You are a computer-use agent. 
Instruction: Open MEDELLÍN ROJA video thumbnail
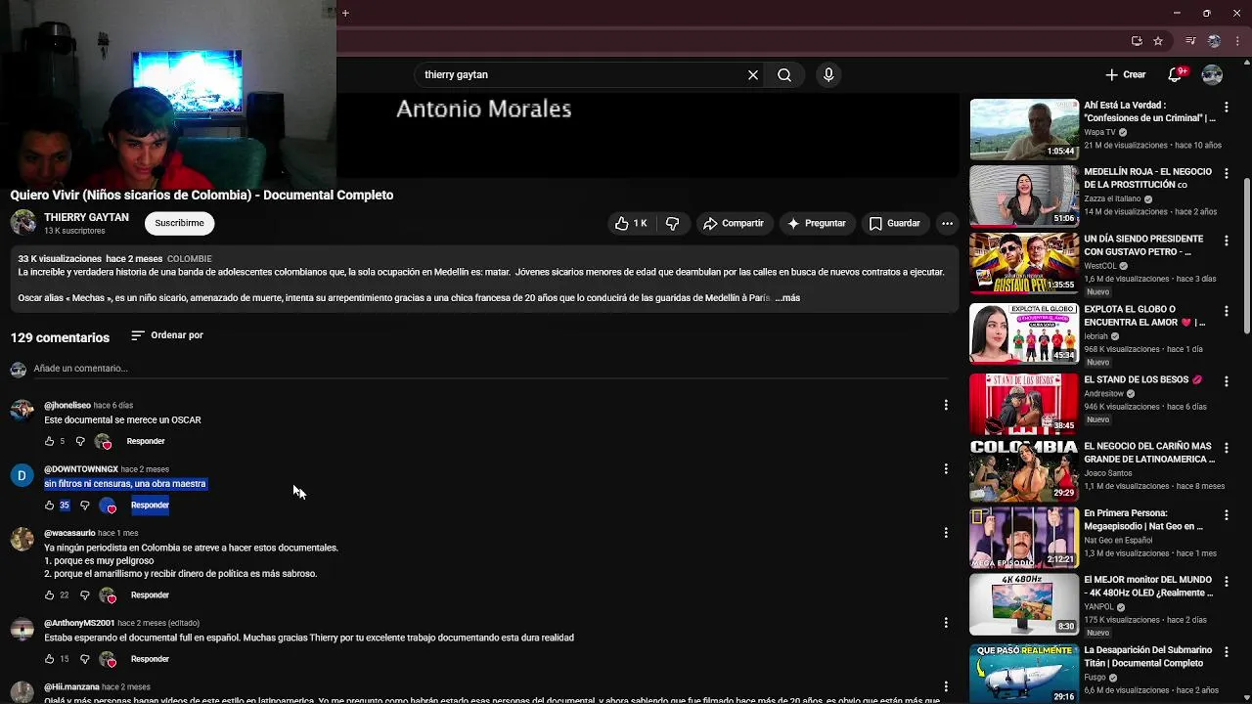[1024, 196]
